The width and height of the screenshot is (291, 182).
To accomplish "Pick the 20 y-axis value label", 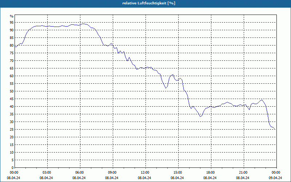I will [x=12, y=137].
